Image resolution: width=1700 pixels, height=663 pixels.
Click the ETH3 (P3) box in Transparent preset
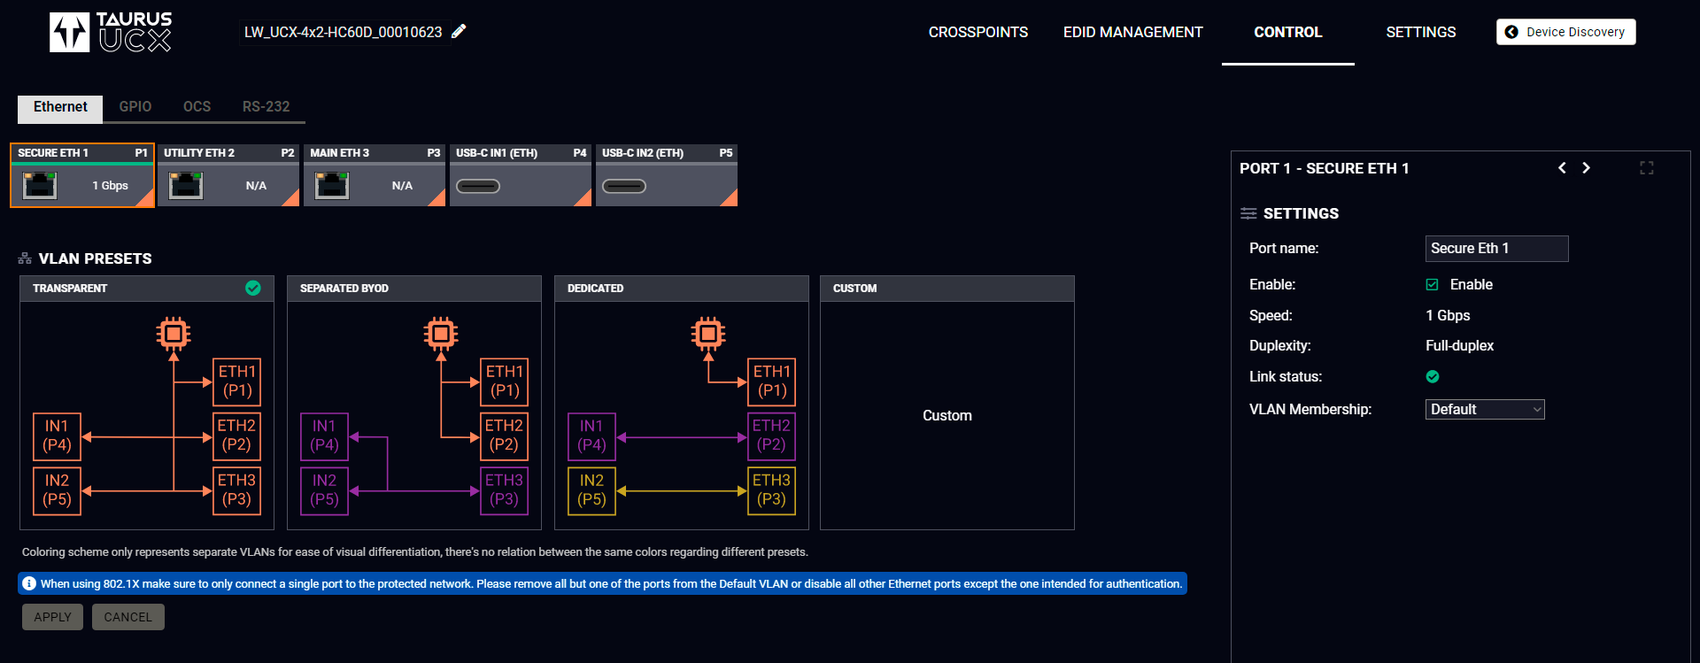coord(236,490)
